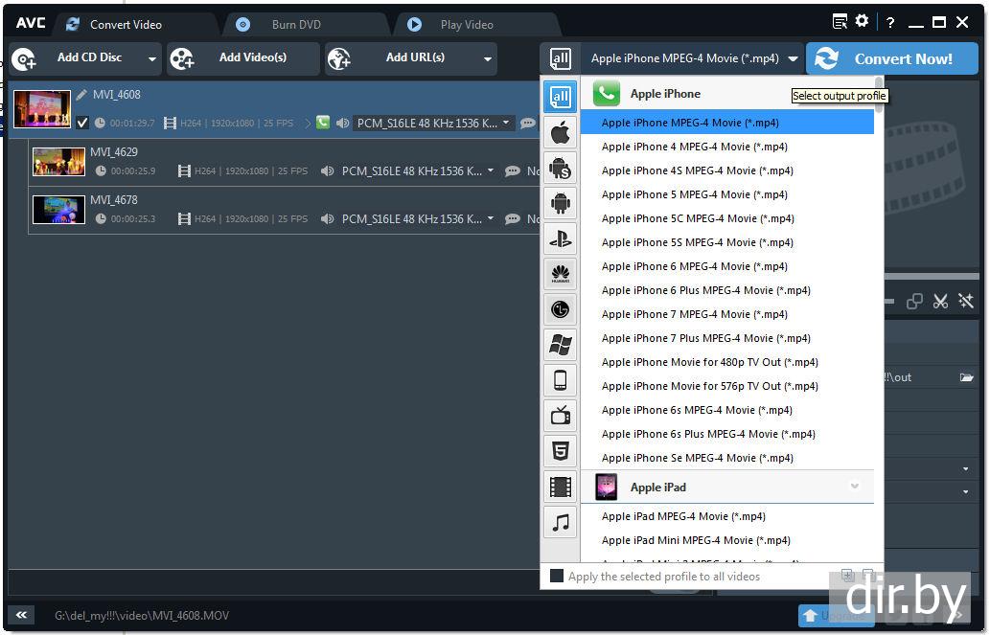
Task: Click the MVI_4629 video thumbnail
Action: click(58, 162)
